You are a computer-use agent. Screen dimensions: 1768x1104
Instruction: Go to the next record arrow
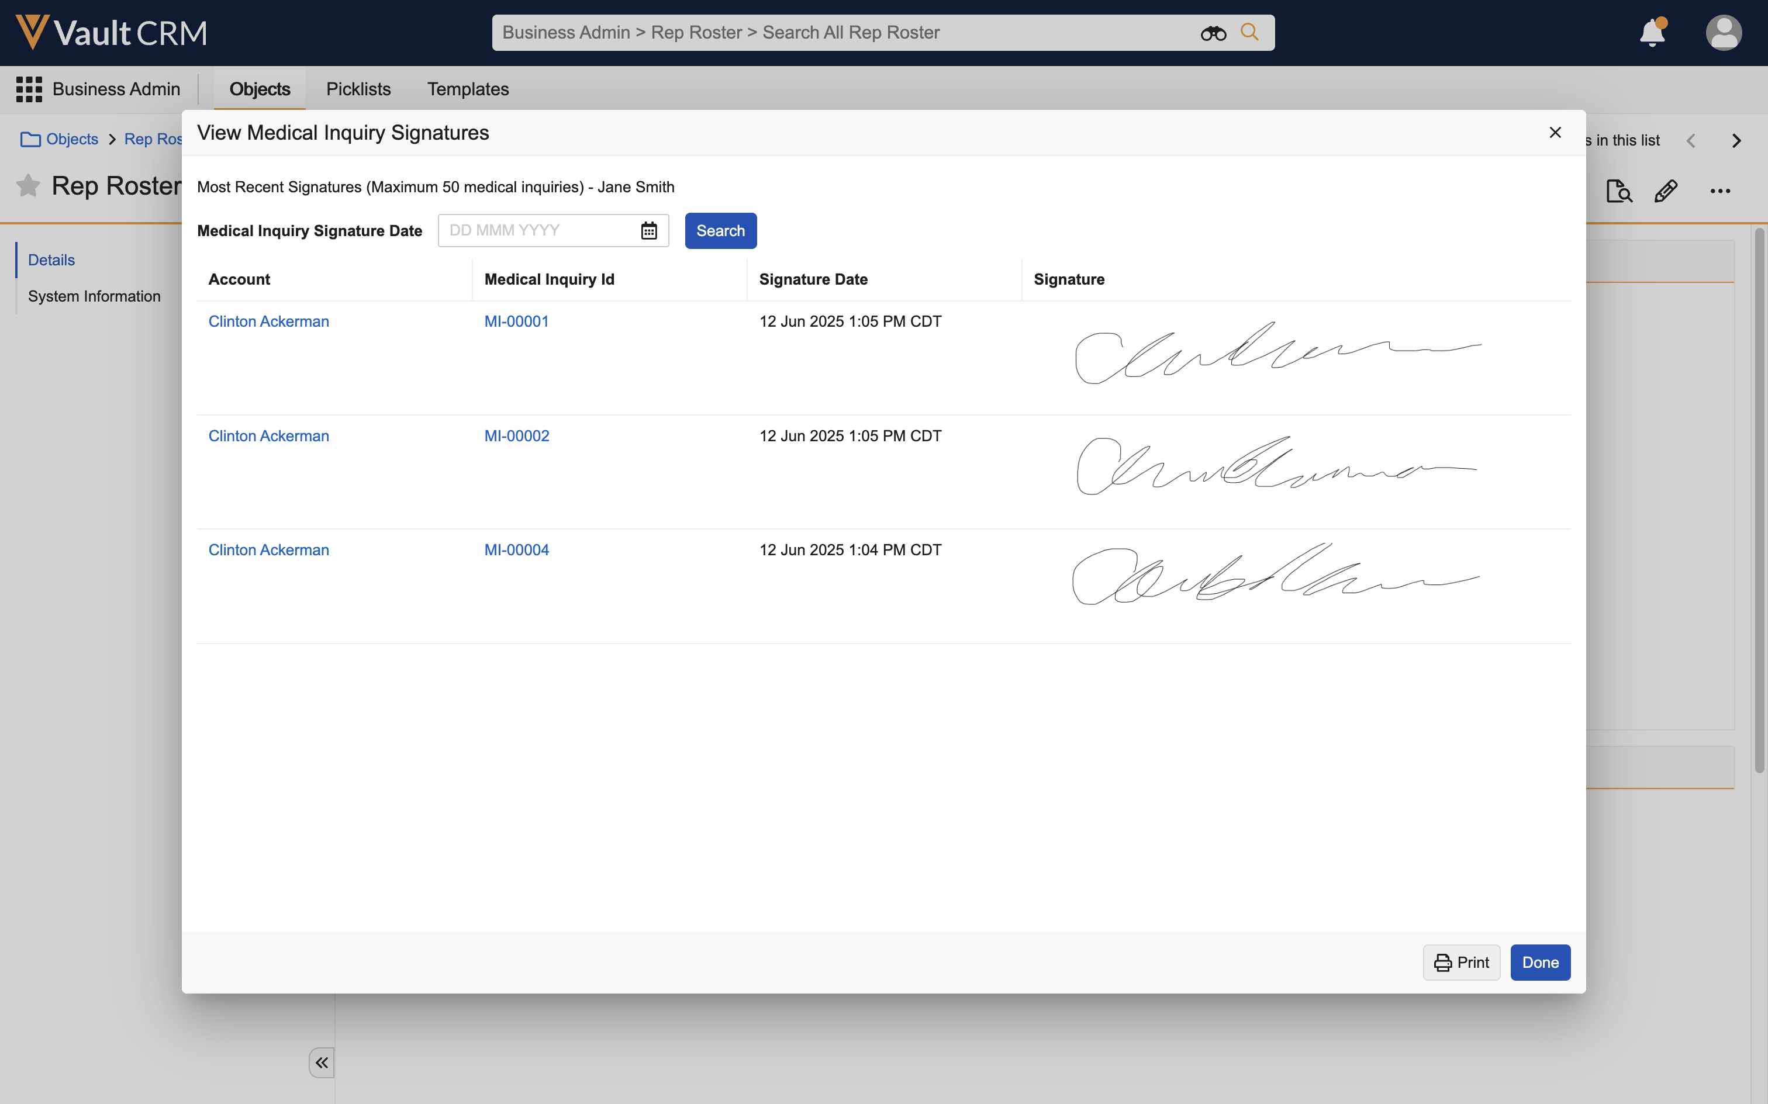pyautogui.click(x=1736, y=140)
